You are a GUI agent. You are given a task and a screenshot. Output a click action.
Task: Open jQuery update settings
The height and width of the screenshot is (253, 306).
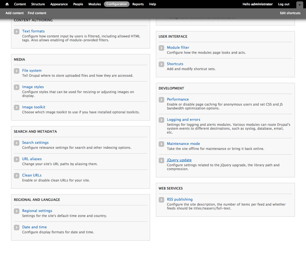[x=179, y=160]
